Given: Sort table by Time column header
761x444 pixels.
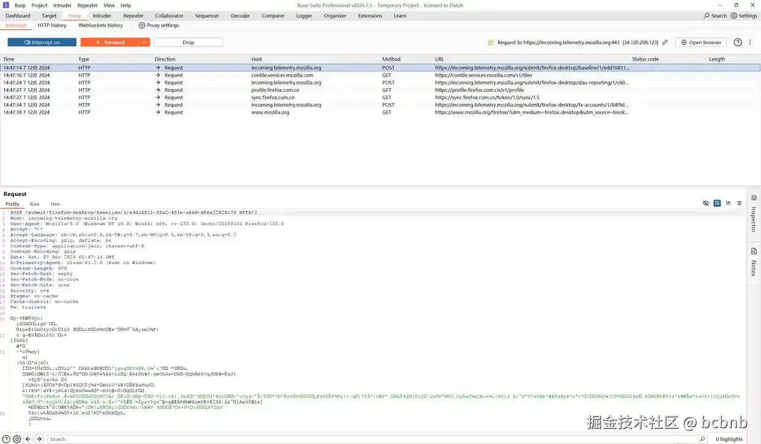Looking at the screenshot, I should (x=9, y=59).
